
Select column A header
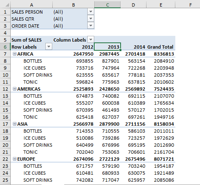[x=32, y=5]
